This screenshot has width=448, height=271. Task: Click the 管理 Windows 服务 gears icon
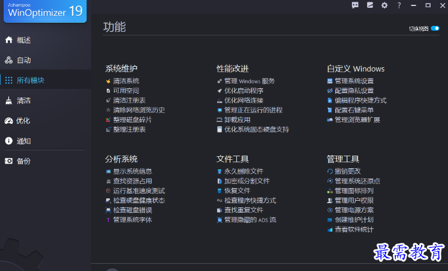(220, 81)
